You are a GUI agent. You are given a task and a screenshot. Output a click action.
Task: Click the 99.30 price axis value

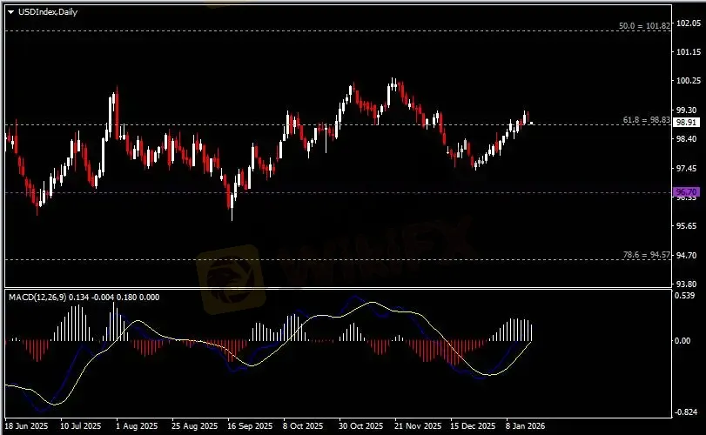[686, 110]
